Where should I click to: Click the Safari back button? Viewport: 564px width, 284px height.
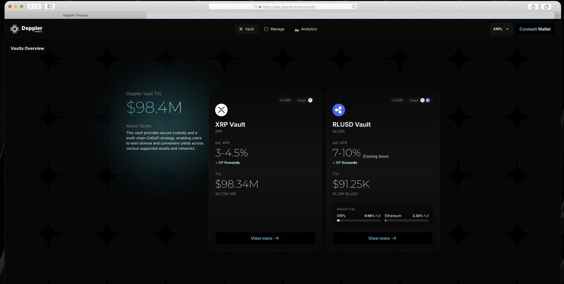coord(31,7)
